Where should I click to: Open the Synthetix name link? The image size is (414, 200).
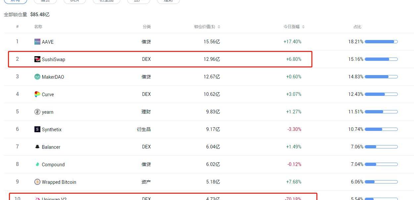(52, 130)
